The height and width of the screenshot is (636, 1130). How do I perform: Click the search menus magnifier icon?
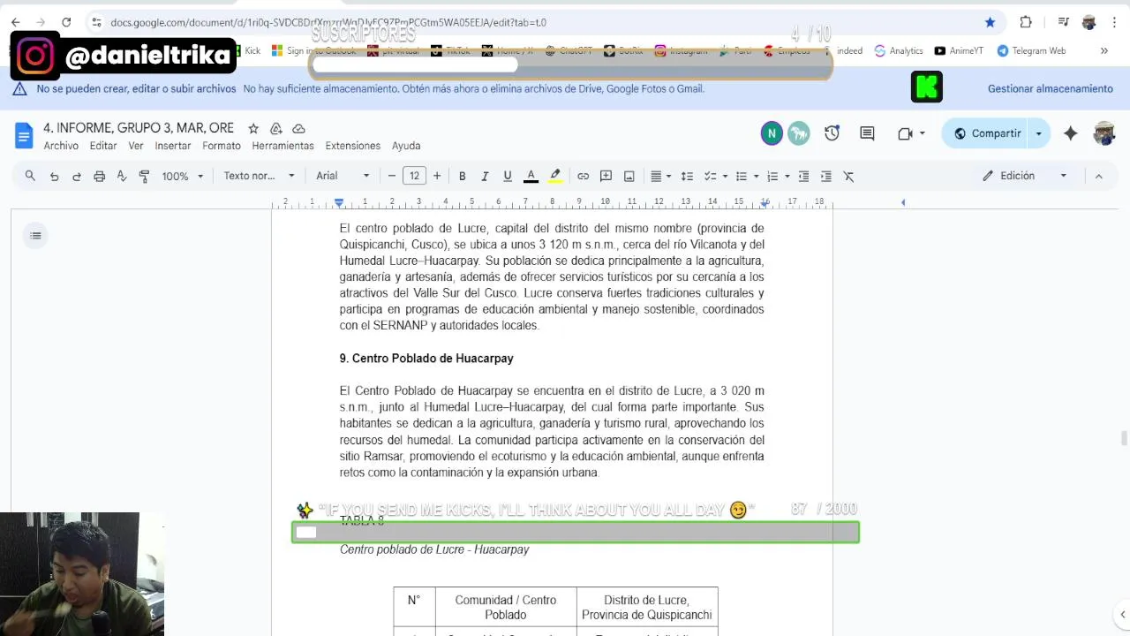point(30,176)
